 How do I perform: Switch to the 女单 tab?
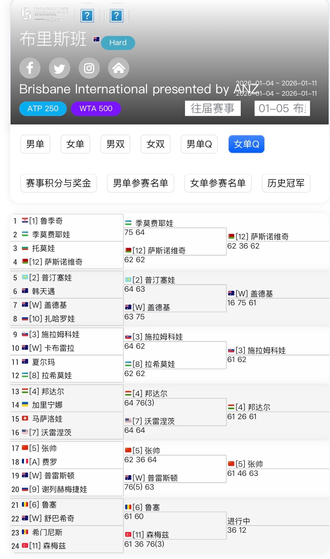(x=75, y=144)
